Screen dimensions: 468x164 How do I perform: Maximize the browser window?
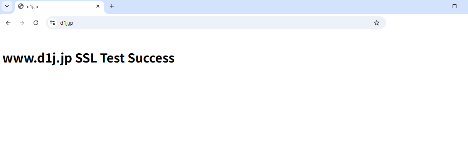click(x=455, y=6)
